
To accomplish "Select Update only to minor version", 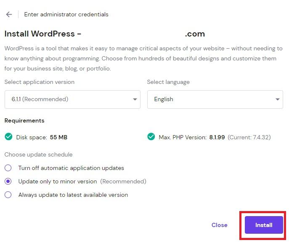I will point(8,181).
